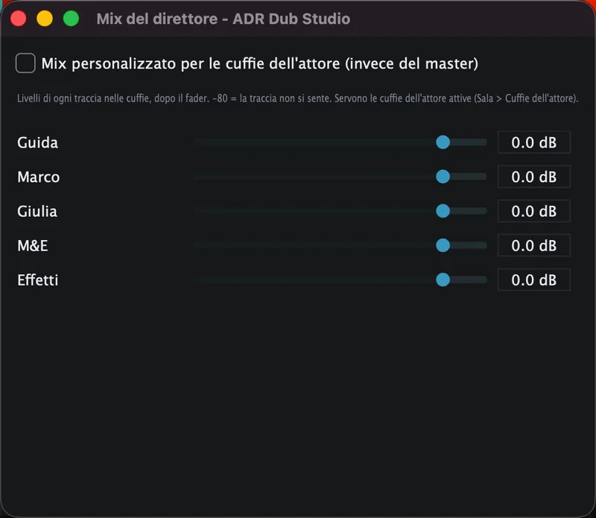
Task: Enable the Mix personalizzato checkbox
Action: point(25,63)
